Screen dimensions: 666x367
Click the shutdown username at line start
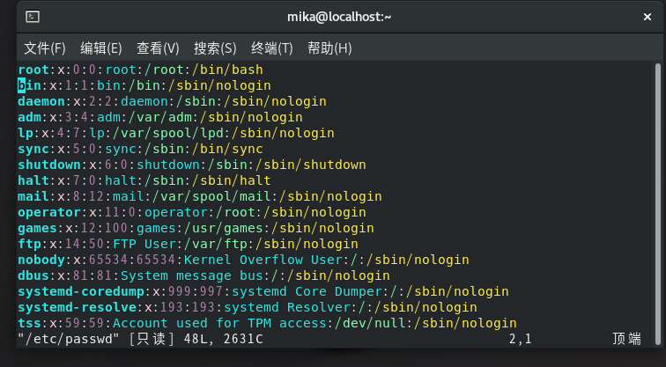pyautogui.click(x=49, y=165)
